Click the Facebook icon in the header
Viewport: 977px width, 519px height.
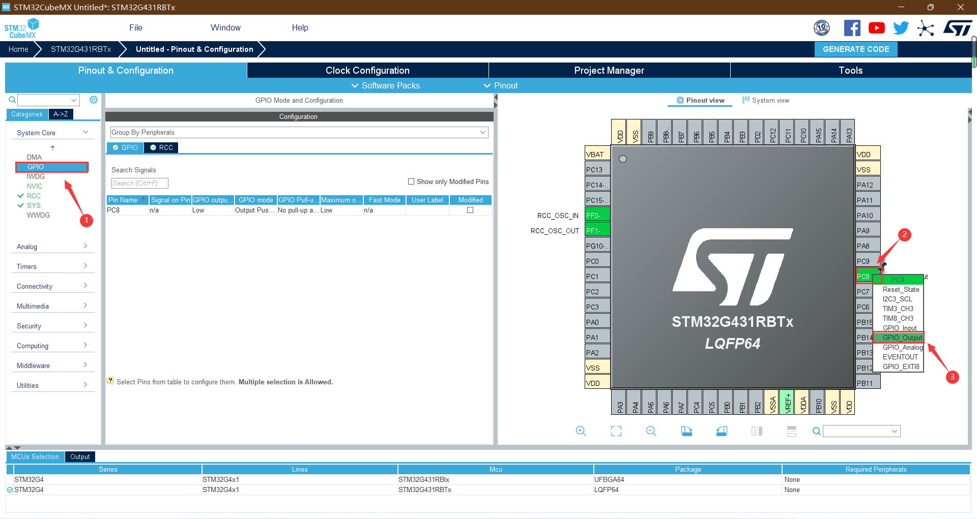(852, 28)
